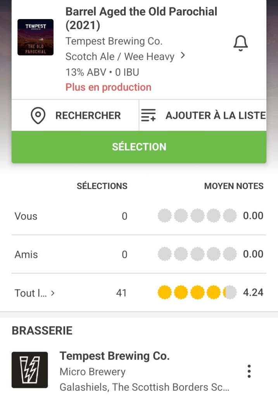Tap the location pin icon

click(x=38, y=116)
